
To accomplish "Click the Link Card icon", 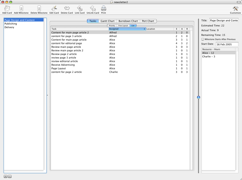I will 79,8.
